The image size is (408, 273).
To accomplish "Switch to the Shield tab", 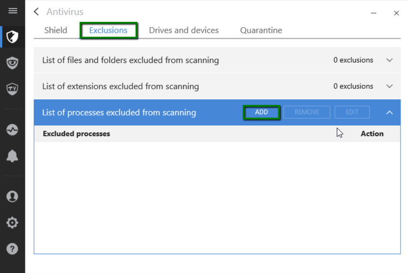I will coord(56,30).
